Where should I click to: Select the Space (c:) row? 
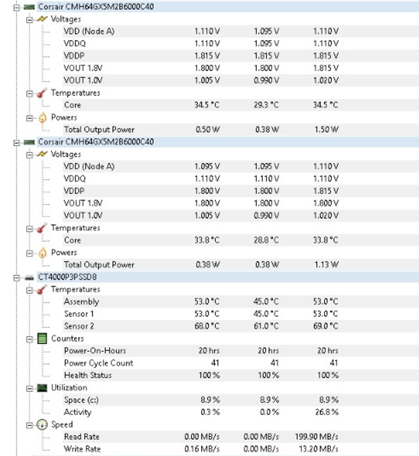pyautogui.click(x=82, y=400)
